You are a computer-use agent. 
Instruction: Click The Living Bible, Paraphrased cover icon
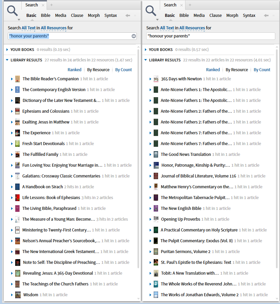point(18,209)
